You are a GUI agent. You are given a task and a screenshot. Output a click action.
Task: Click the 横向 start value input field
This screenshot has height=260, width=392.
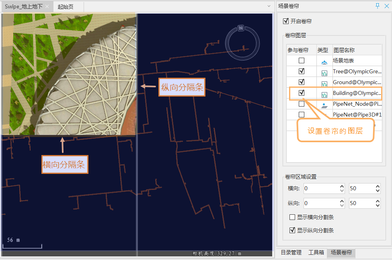click(320, 188)
